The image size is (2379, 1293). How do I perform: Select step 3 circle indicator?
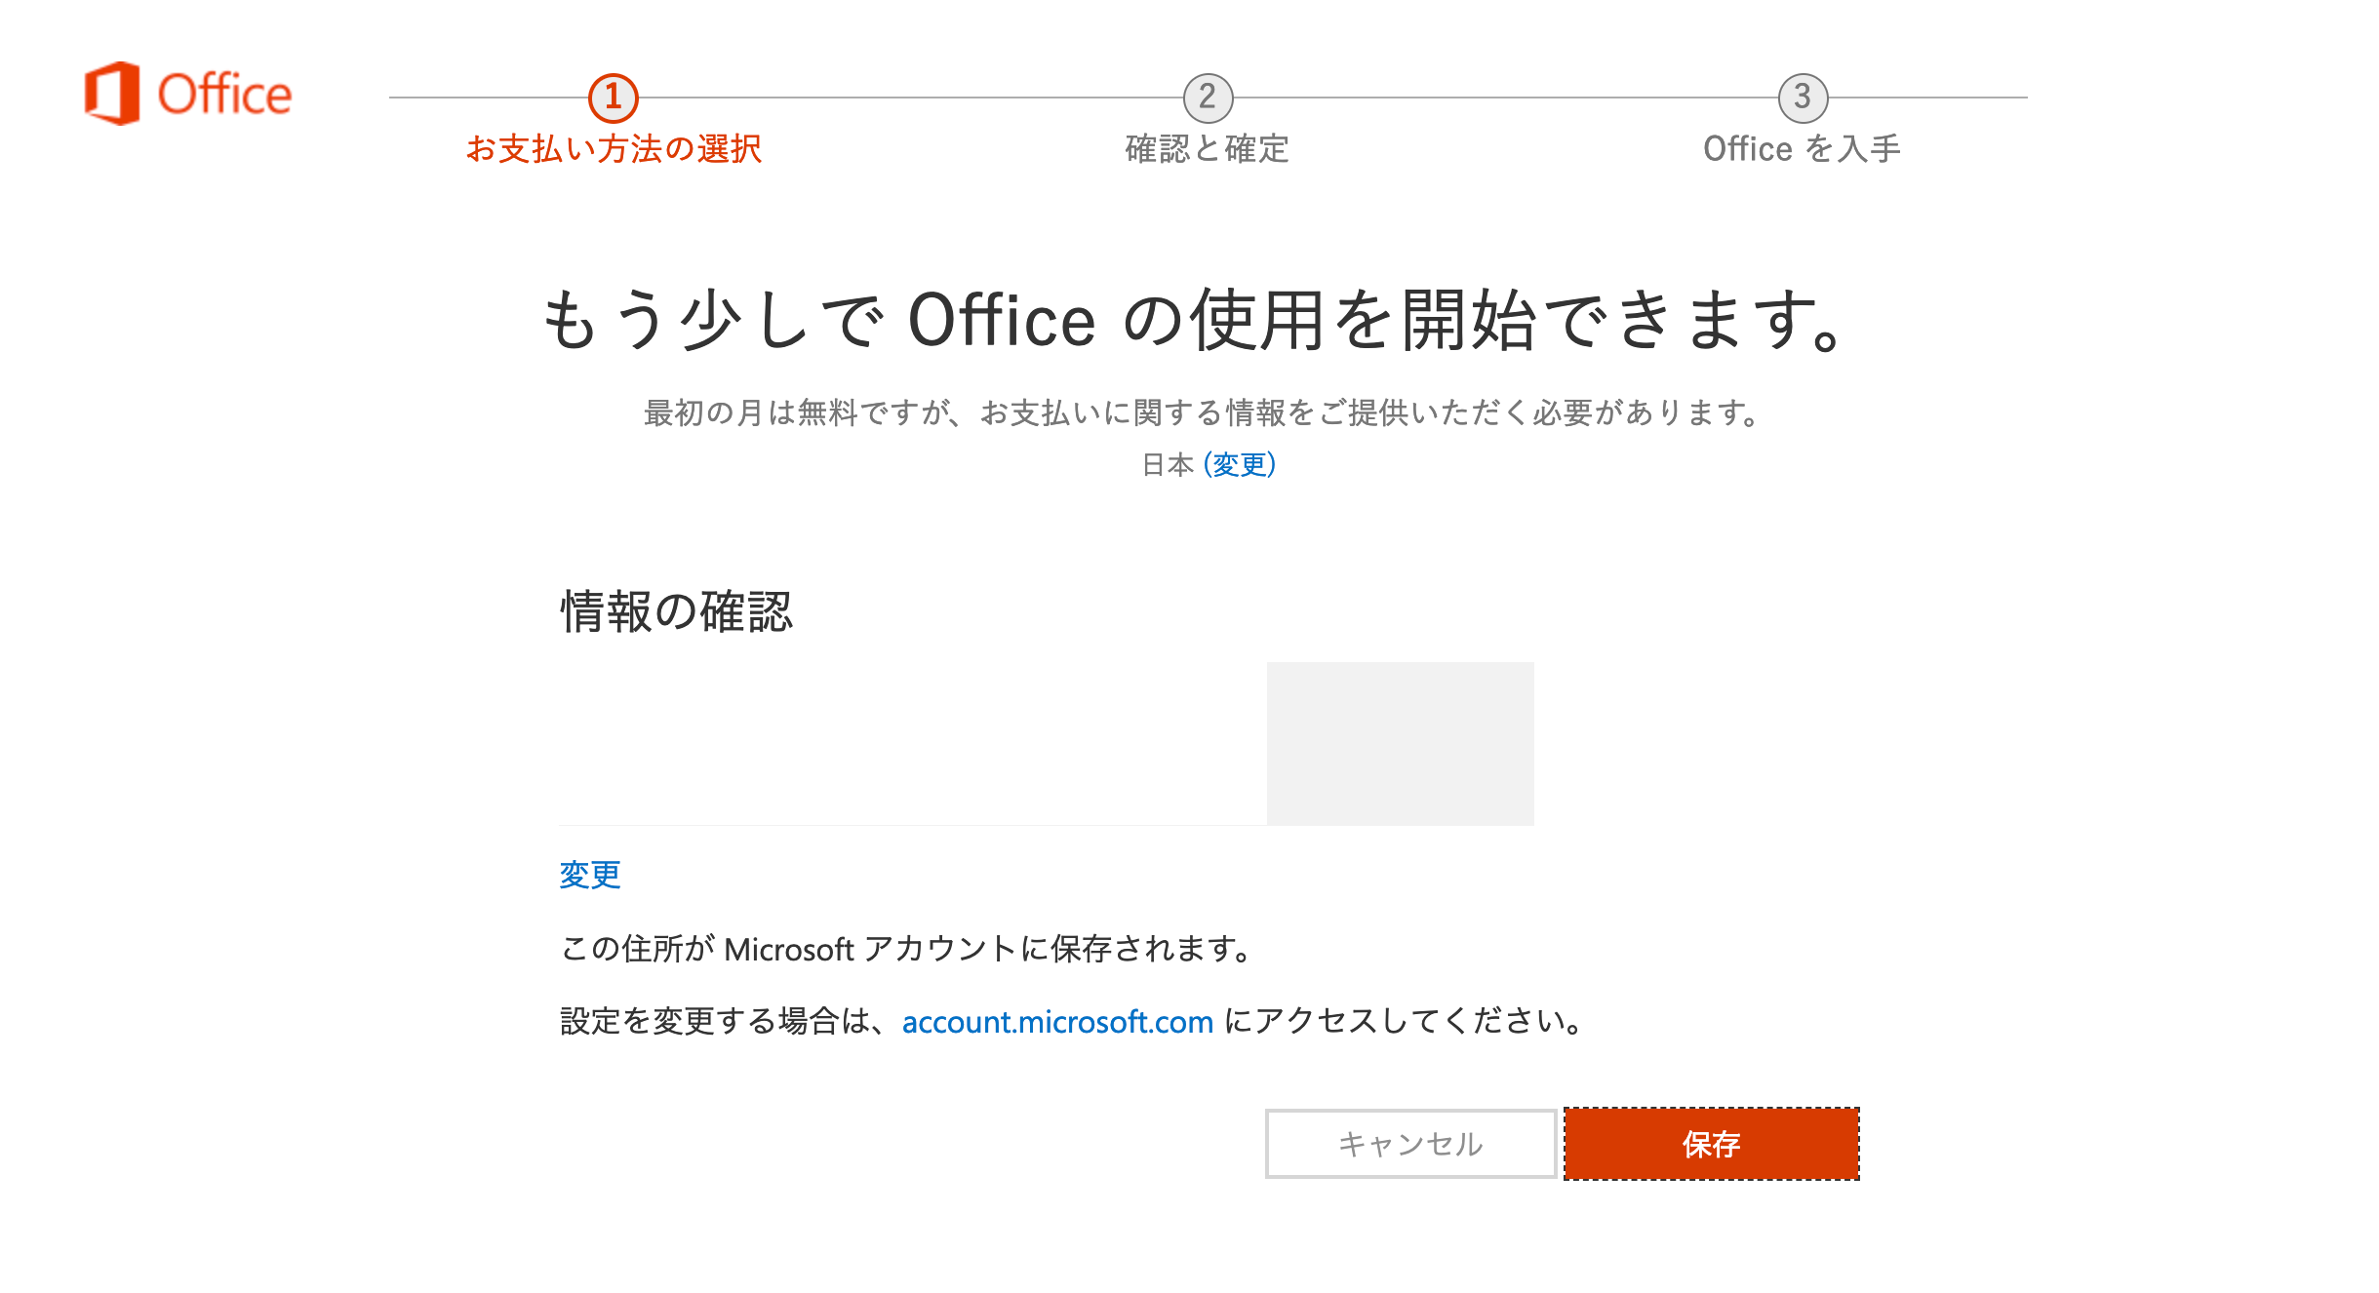point(1803,98)
